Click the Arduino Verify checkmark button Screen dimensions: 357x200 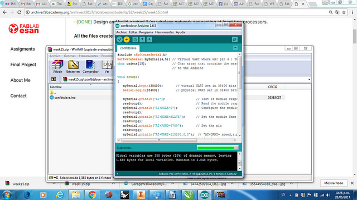click(x=119, y=39)
